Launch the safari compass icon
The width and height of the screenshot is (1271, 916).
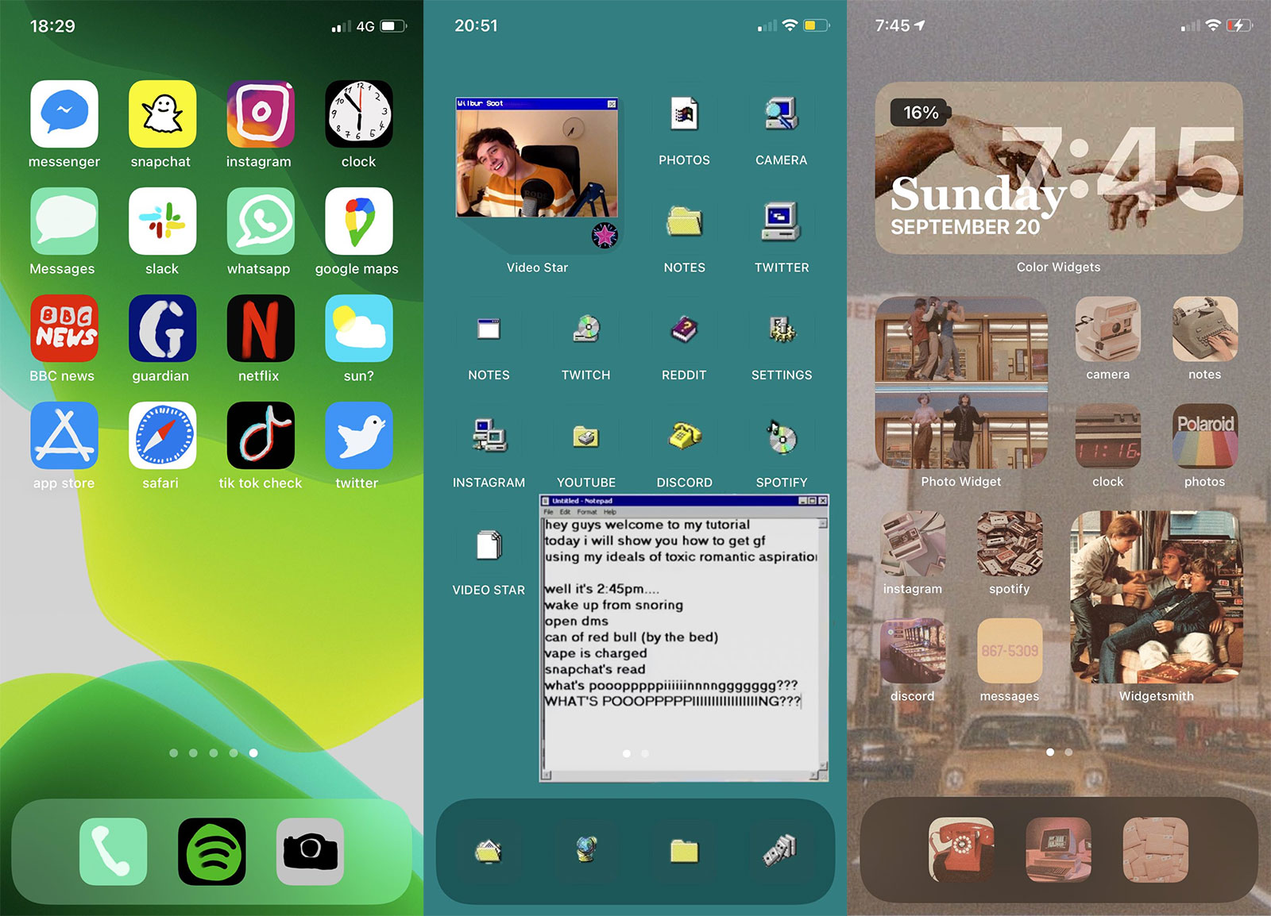pyautogui.click(x=162, y=435)
